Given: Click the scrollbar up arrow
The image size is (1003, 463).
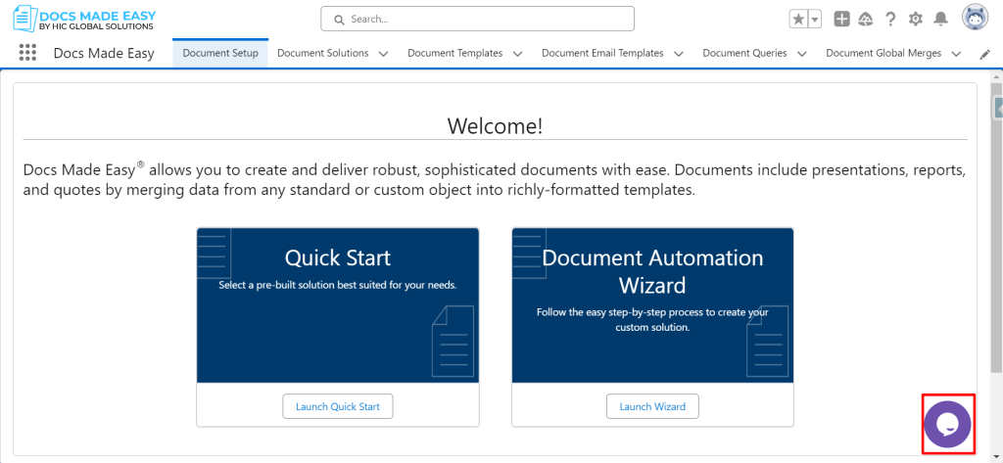Looking at the screenshot, I should [996, 75].
